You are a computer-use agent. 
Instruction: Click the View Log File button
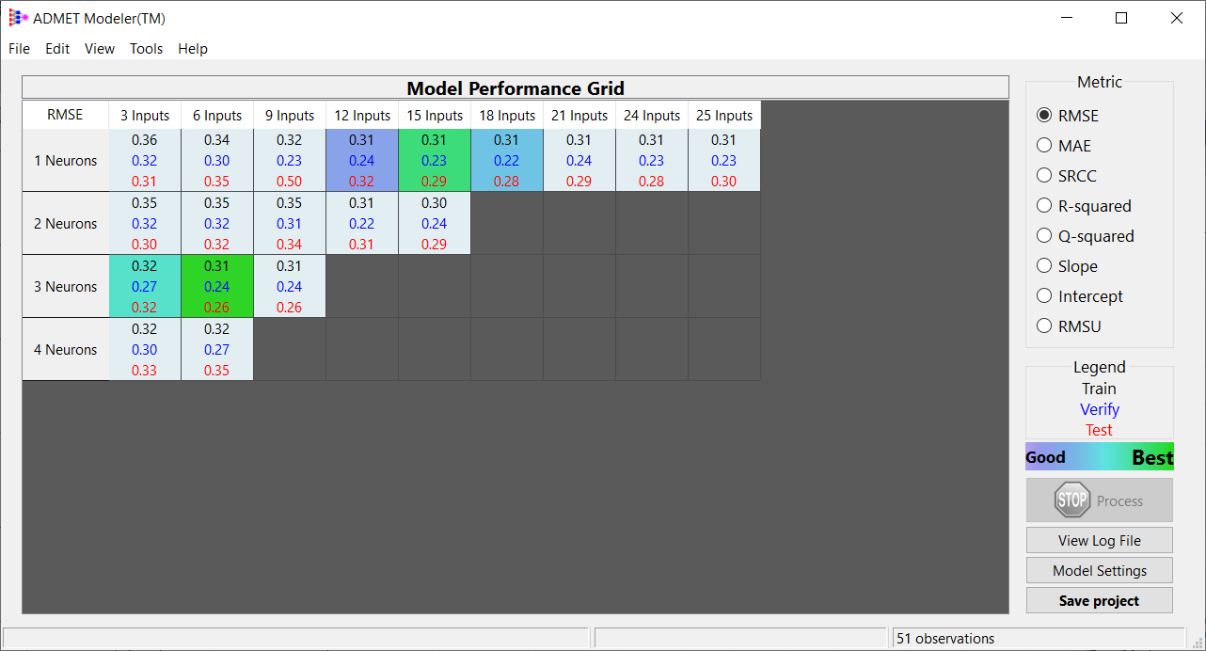coord(1099,540)
